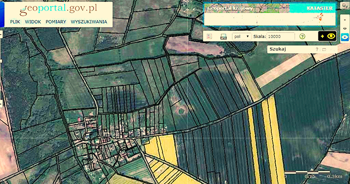The height and width of the screenshot is (184, 350).
Task: Click the WMS layers icon
Action: point(224,37)
